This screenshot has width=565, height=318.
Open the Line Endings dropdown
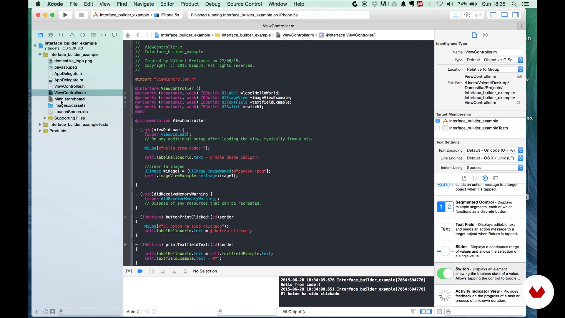(494, 158)
